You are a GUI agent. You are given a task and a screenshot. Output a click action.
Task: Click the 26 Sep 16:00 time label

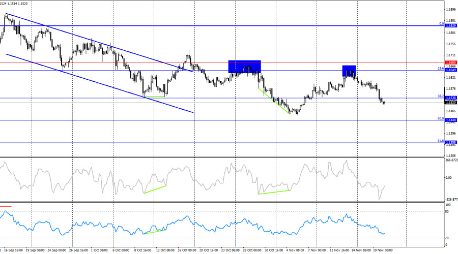point(78,250)
